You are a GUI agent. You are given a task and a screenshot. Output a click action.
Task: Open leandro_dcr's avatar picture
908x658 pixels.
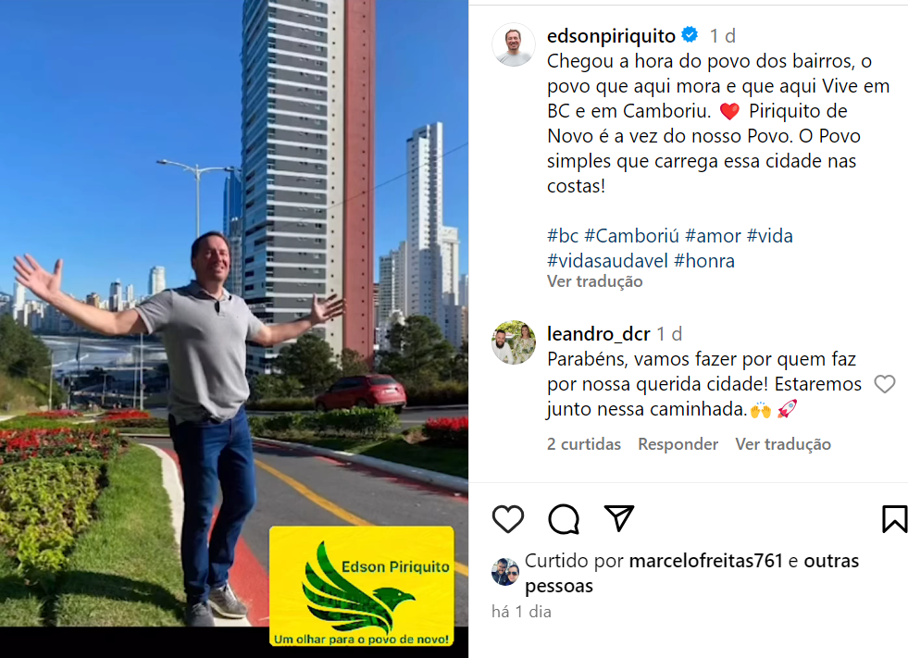tap(514, 342)
